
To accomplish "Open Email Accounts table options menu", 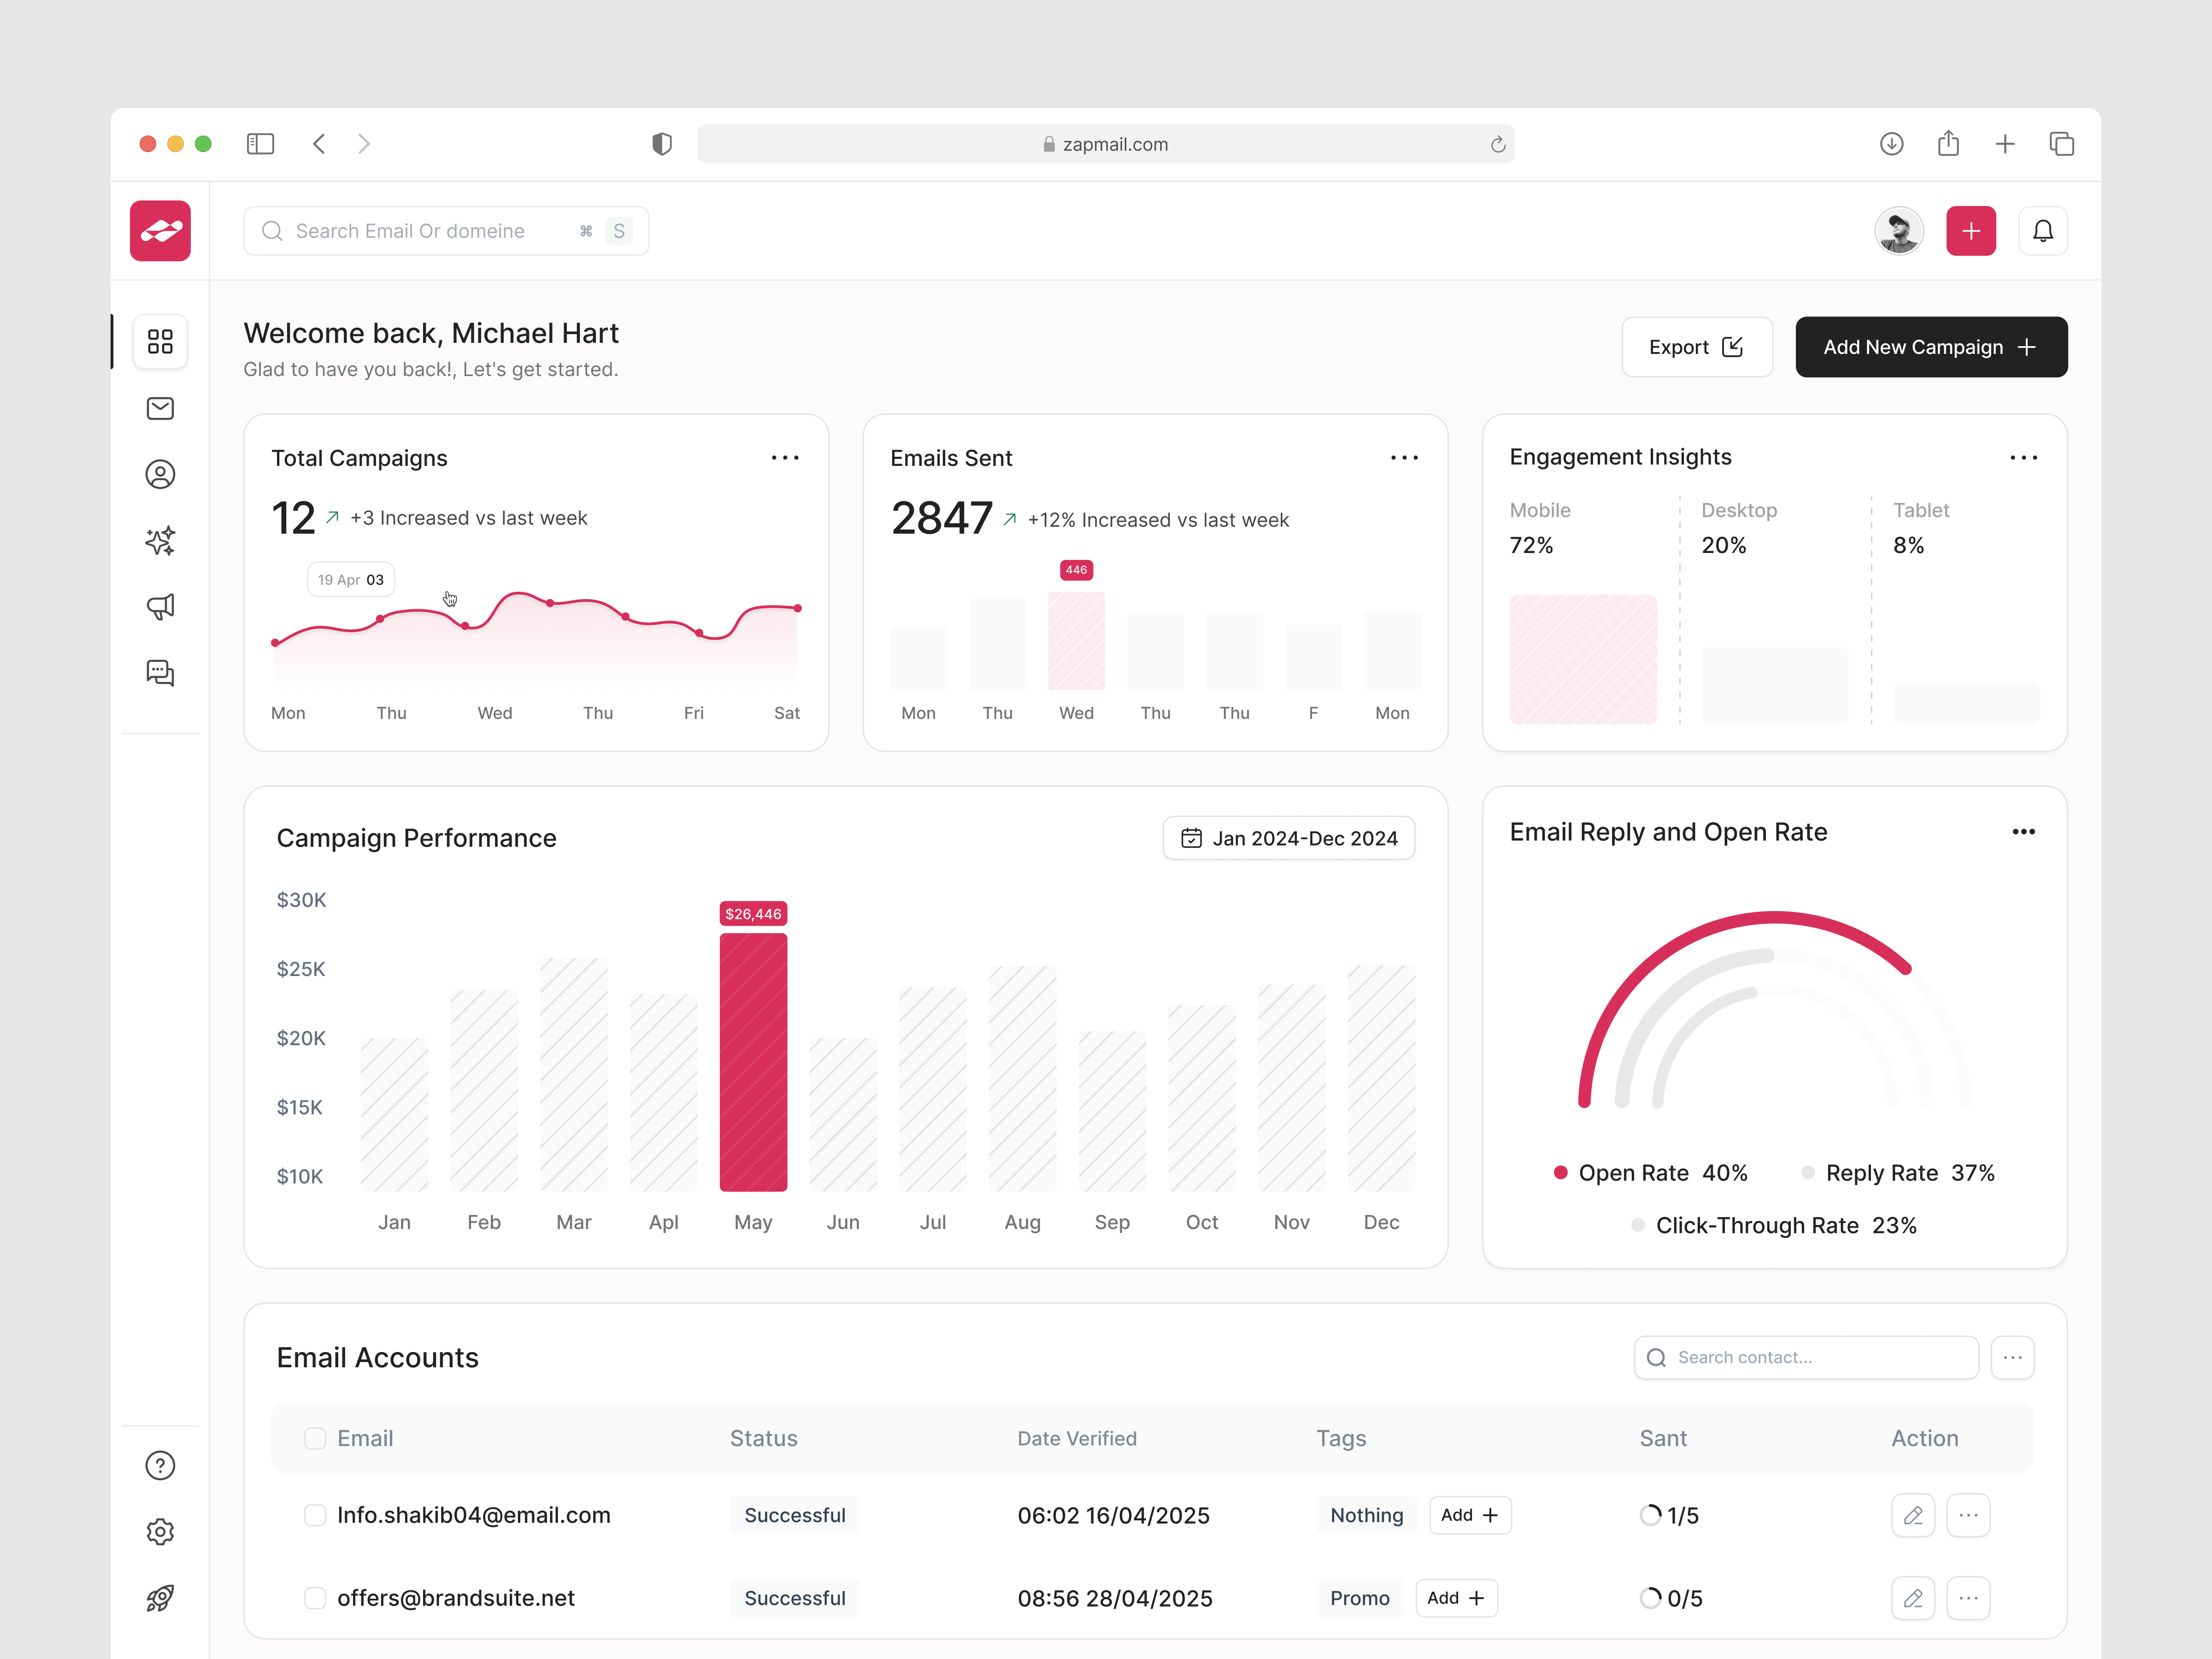I will coord(2012,1357).
